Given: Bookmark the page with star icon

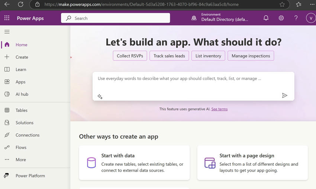Looking at the screenshot, I should 282,4.
